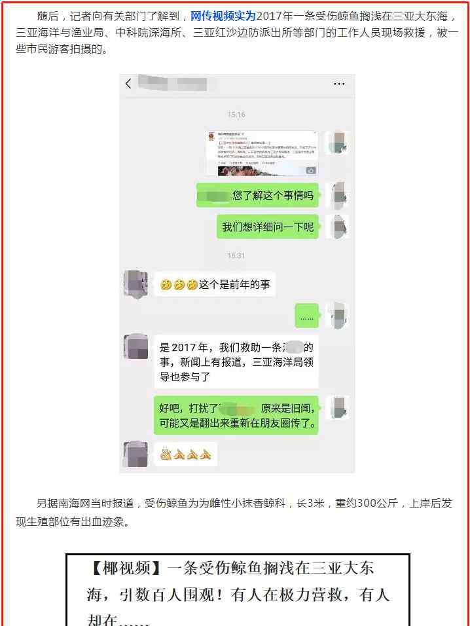This screenshot has width=470, height=626.
Task: Click the green '......' message bubble
Action: pyautogui.click(x=307, y=316)
